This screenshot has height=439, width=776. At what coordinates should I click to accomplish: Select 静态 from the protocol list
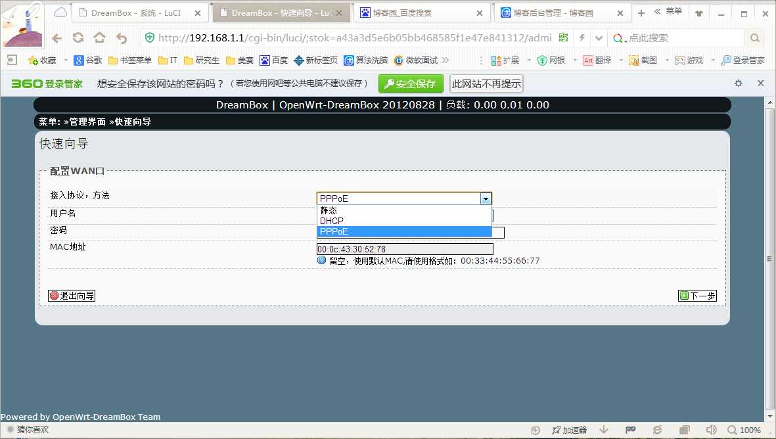point(404,210)
